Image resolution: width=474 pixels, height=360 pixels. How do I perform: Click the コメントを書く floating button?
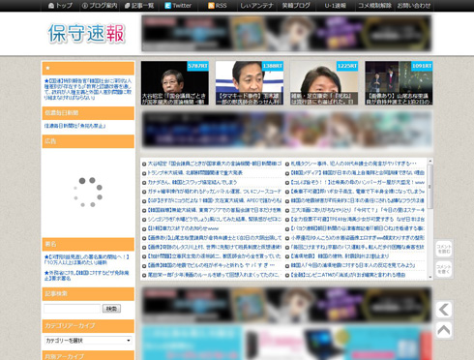444,269
